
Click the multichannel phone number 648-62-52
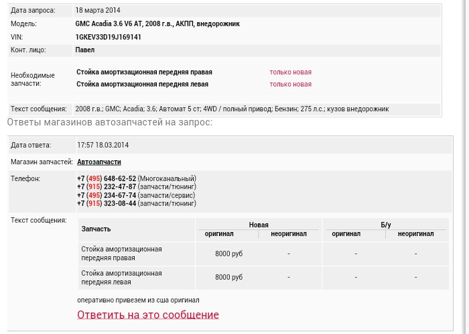pos(107,178)
